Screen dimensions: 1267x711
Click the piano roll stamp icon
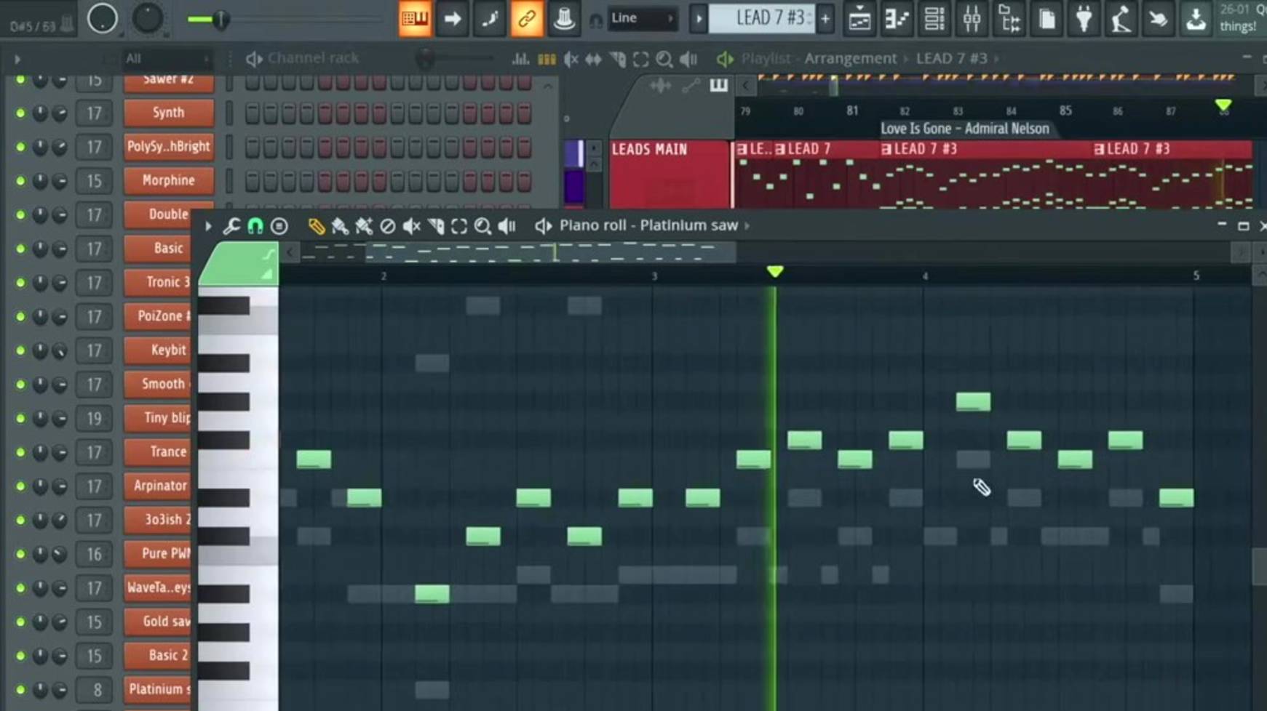click(279, 226)
